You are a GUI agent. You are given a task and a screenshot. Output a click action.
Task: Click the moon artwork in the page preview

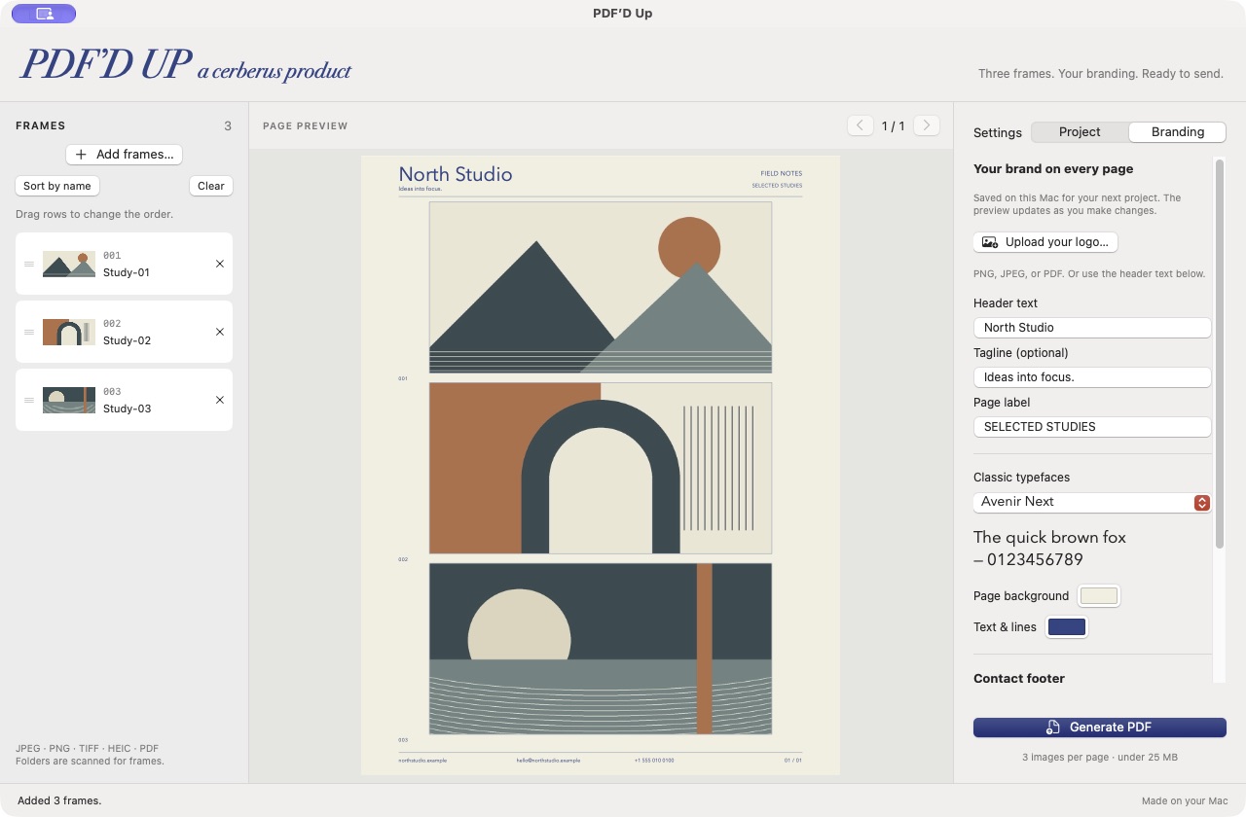coord(601,649)
